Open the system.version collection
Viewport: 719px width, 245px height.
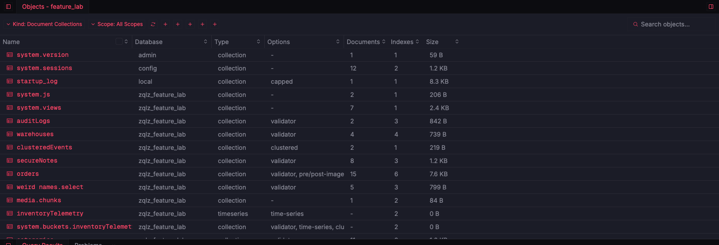43,55
